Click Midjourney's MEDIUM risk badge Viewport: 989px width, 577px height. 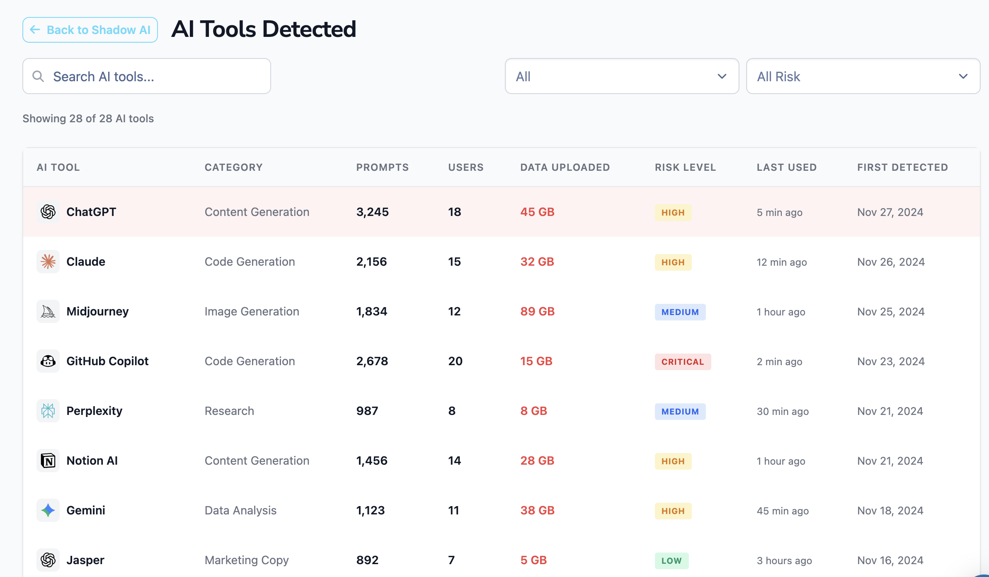point(680,312)
